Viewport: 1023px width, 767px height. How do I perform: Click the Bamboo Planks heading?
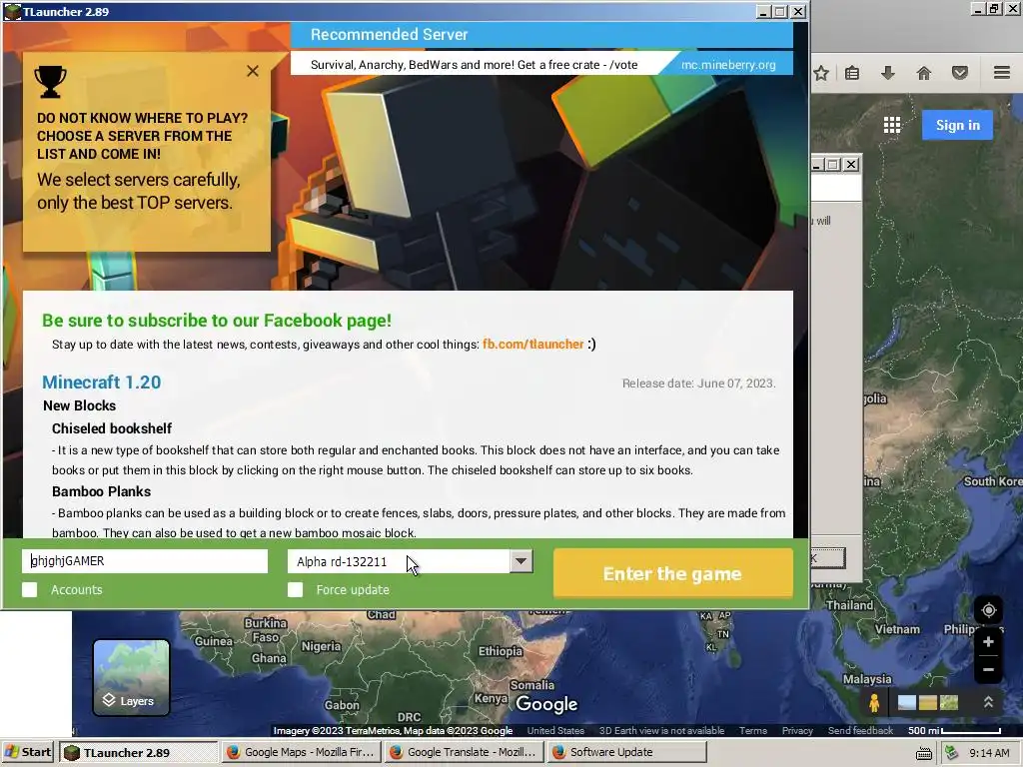(101, 491)
